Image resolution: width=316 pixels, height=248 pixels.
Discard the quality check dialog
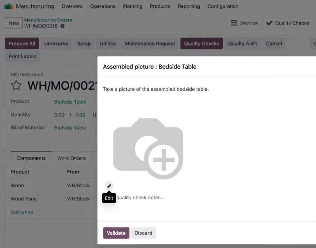(143, 233)
